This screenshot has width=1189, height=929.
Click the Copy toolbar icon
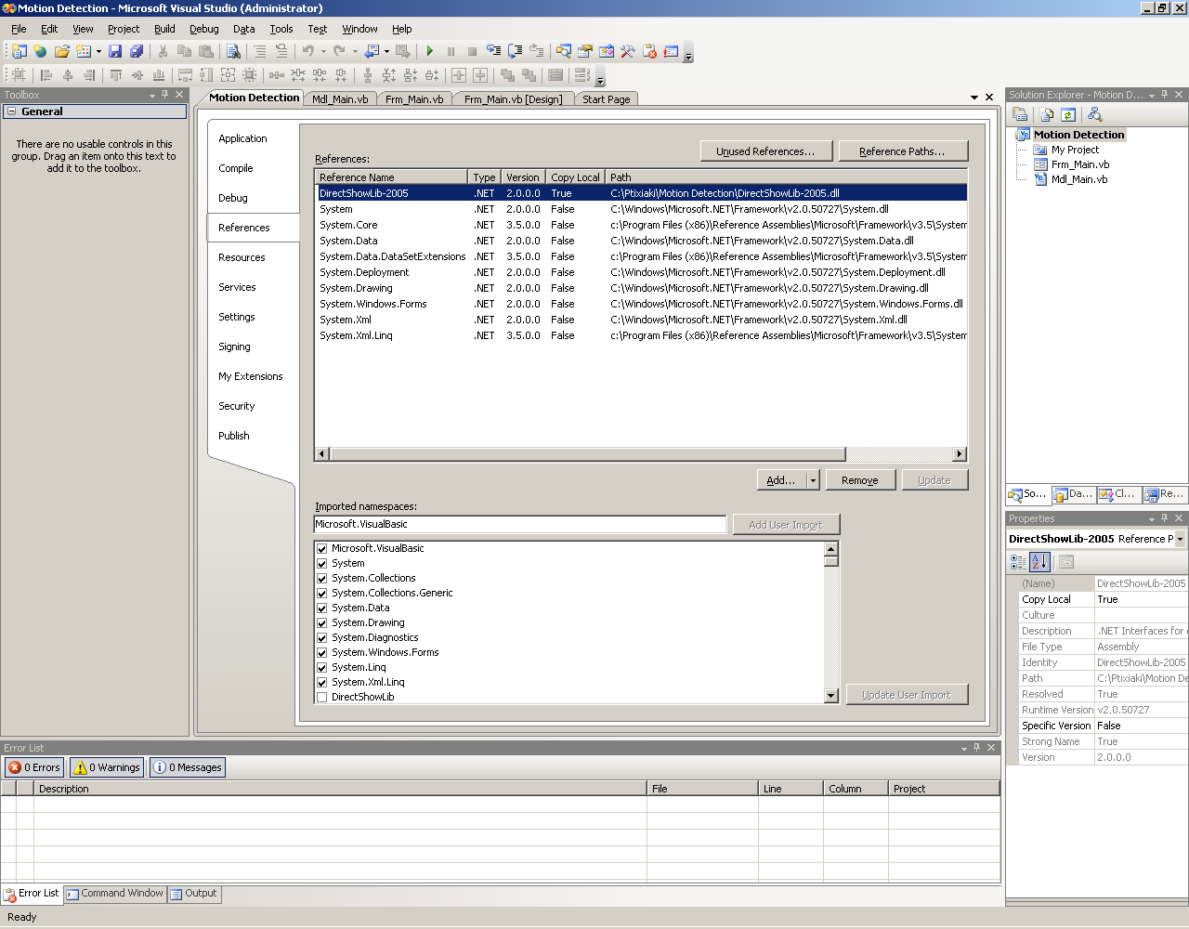pos(184,51)
